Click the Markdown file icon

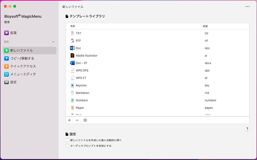72,93
